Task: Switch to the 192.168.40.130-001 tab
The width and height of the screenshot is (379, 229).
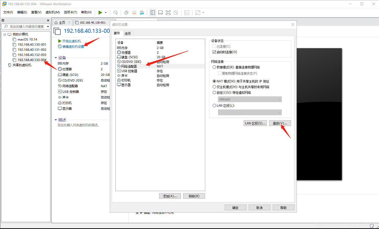Action: [92, 23]
